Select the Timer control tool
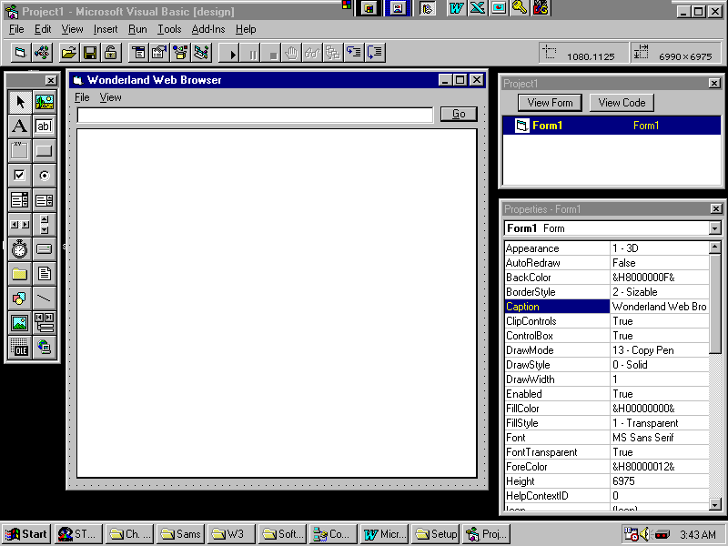728x546 pixels. click(19, 249)
